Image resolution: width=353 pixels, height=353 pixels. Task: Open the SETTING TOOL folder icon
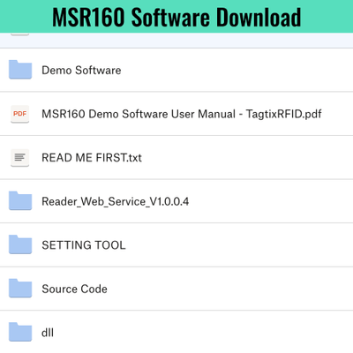coord(20,244)
